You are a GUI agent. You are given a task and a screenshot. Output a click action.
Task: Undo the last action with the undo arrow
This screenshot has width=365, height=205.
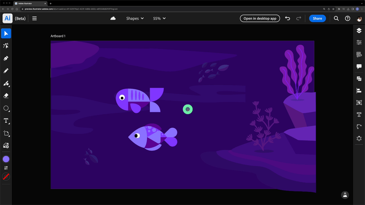[288, 18]
